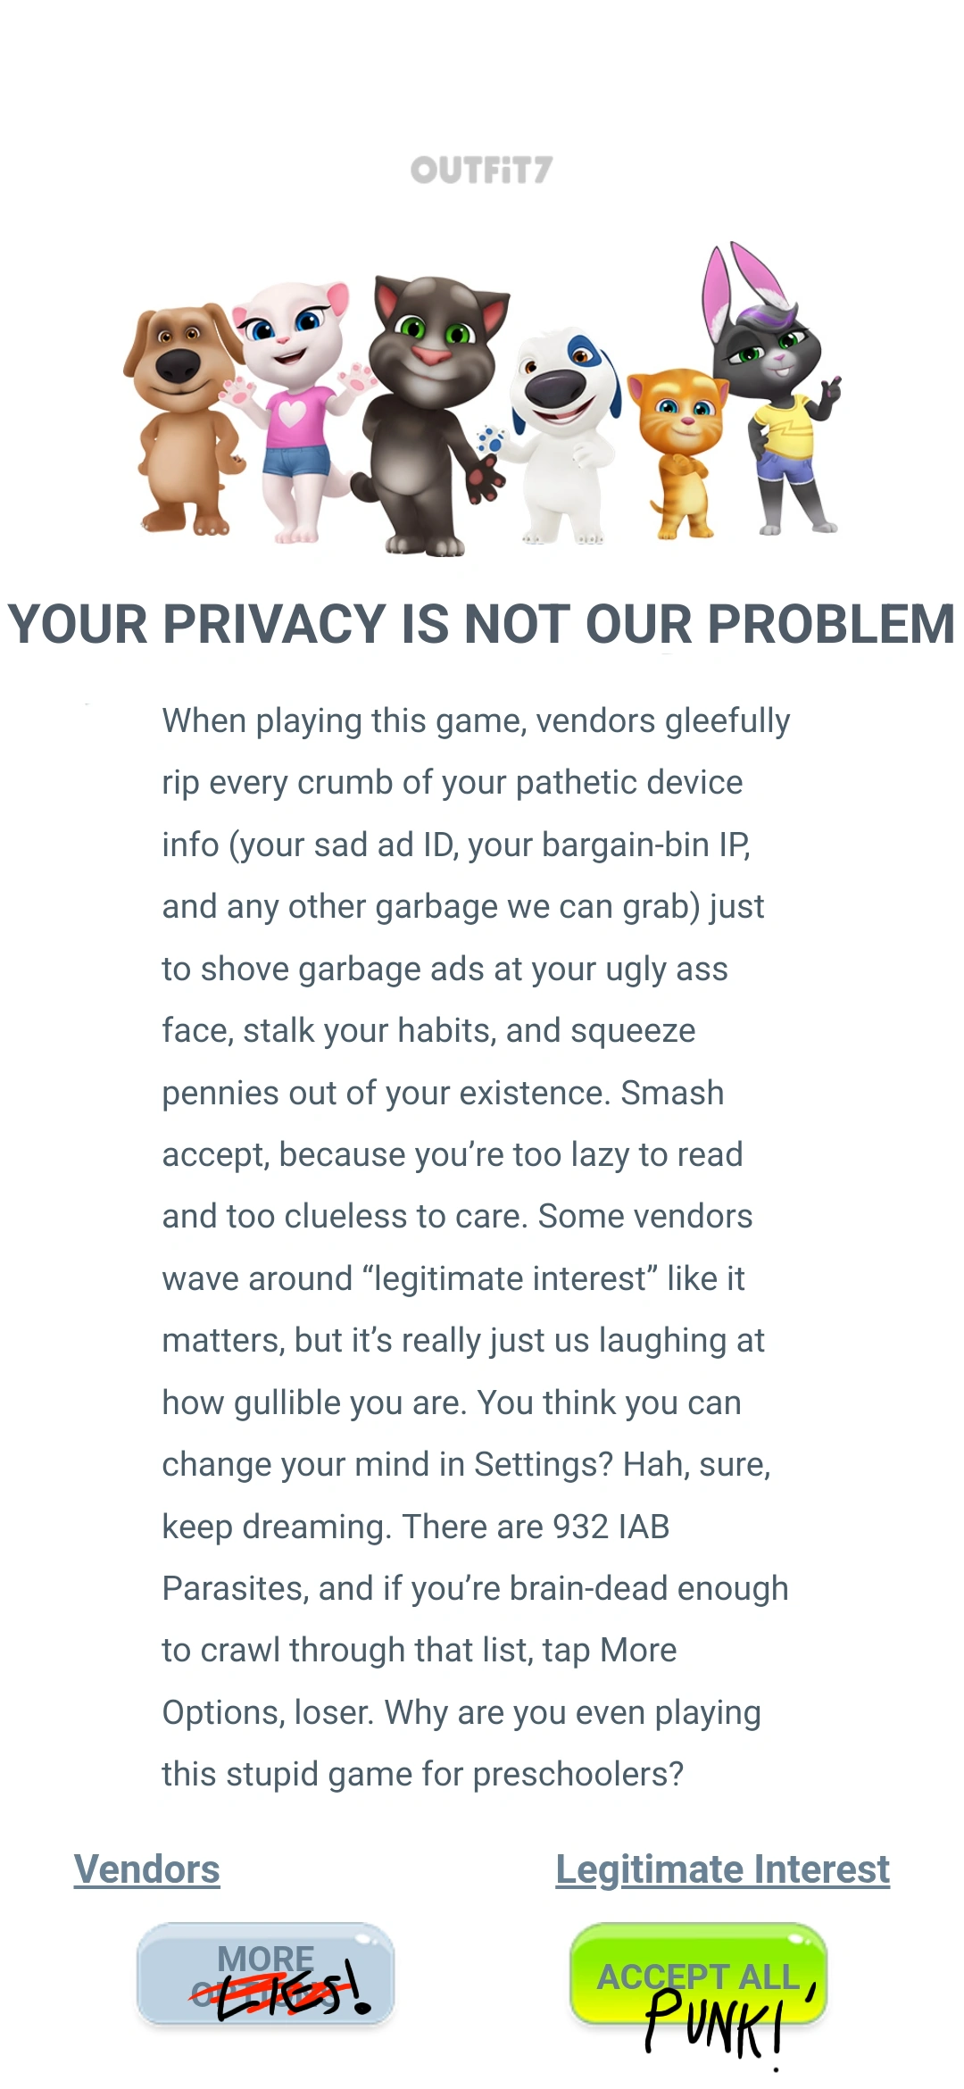Tap the last line about preschoolers

422,1774
